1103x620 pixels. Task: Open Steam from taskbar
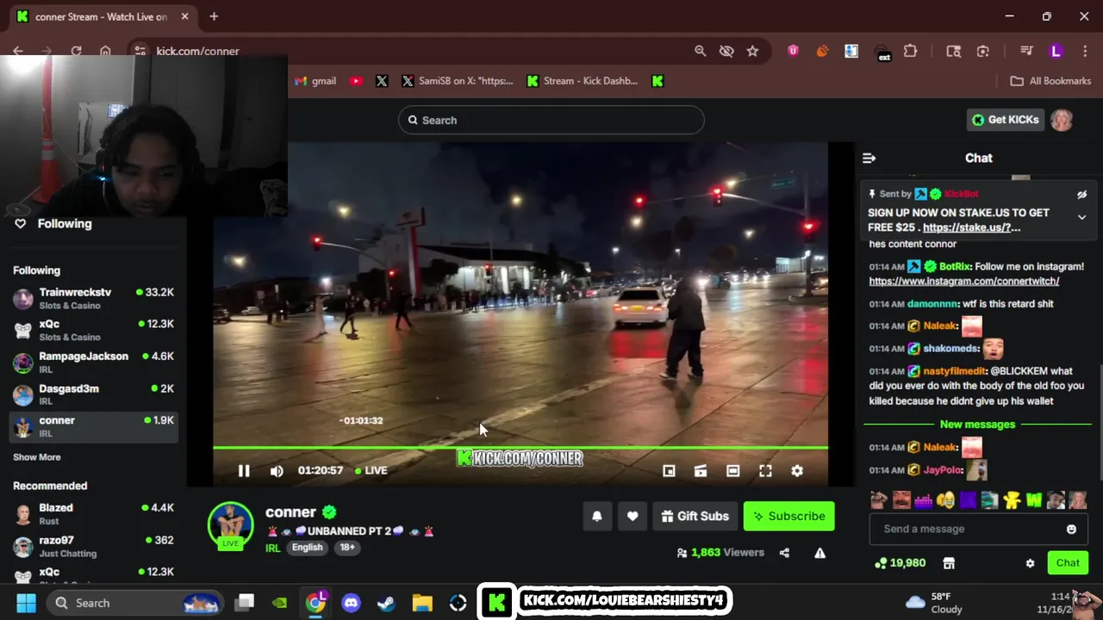(x=386, y=603)
